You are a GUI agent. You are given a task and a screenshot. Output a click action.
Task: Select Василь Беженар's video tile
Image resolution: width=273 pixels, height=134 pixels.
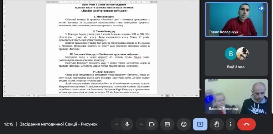click(236, 96)
